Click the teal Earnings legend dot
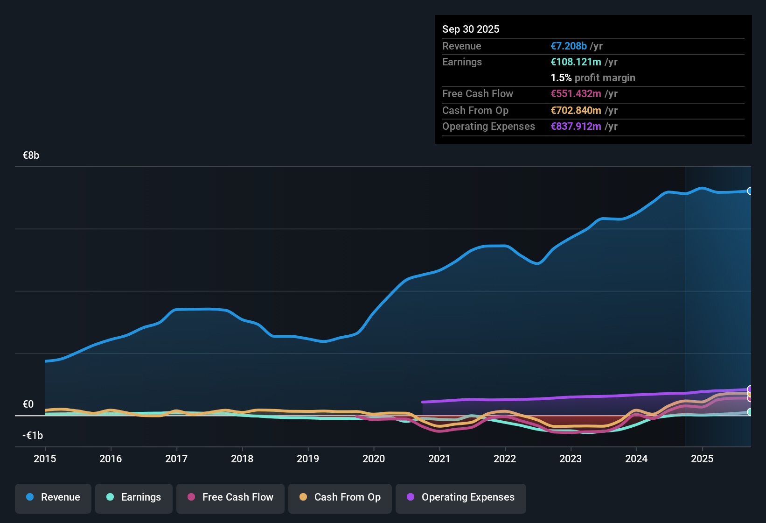Screen dimensions: 766x523 [111, 497]
